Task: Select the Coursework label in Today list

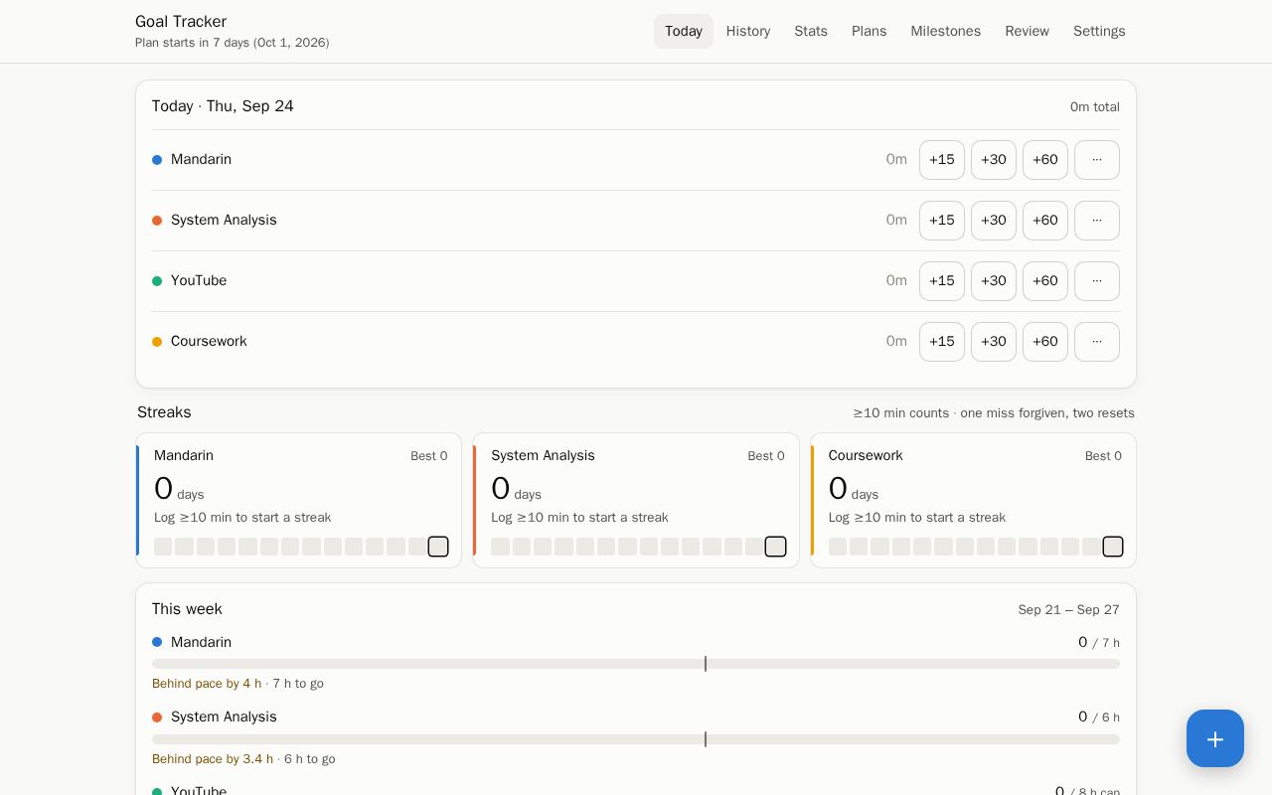Action: coord(209,342)
